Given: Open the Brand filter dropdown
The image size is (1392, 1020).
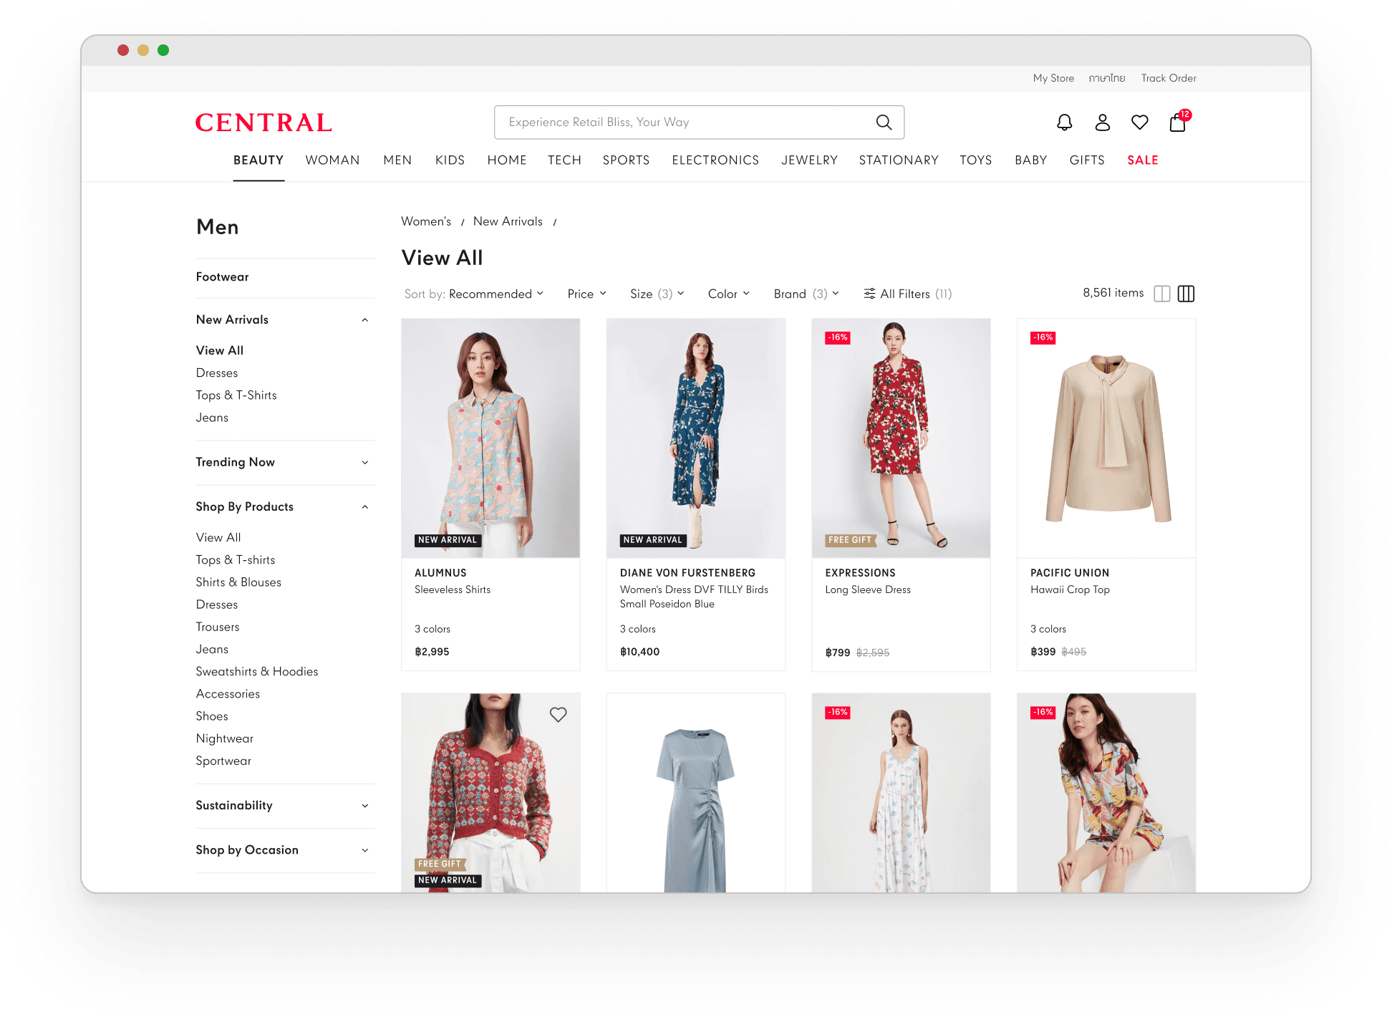Looking at the screenshot, I should pos(806,294).
